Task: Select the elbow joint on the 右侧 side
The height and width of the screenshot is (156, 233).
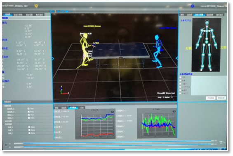Action: tap(200, 37)
